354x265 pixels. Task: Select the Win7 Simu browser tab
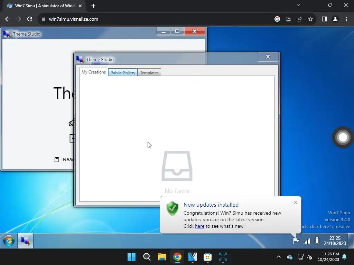(x=45, y=6)
